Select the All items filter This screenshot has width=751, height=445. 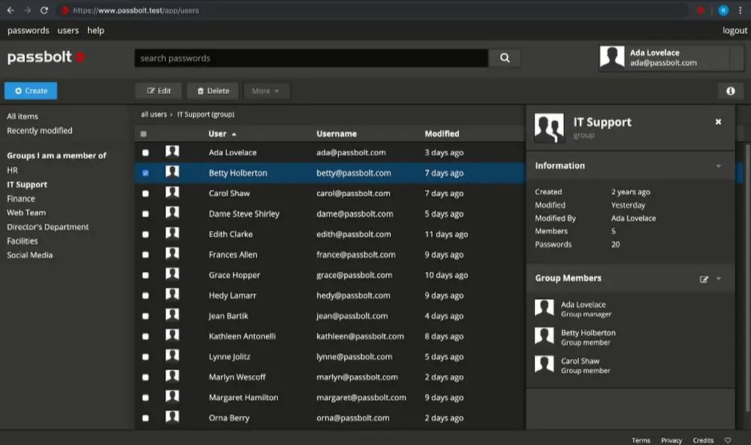23,116
